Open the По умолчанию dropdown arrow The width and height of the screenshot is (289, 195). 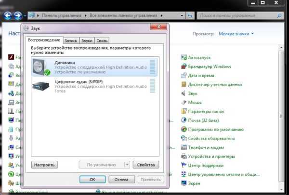(x=127, y=165)
